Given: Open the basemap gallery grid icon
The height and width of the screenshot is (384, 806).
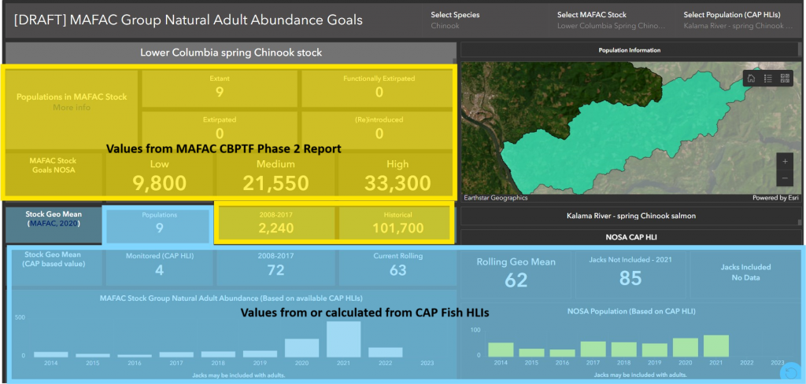Looking at the screenshot, I should [784, 79].
